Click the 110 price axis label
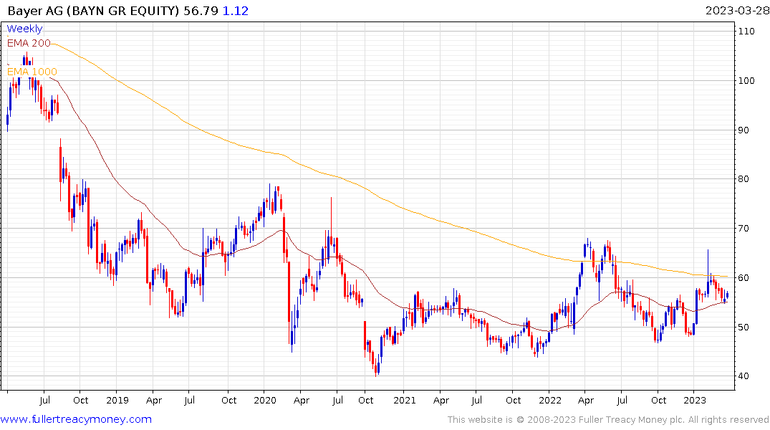 (746, 32)
